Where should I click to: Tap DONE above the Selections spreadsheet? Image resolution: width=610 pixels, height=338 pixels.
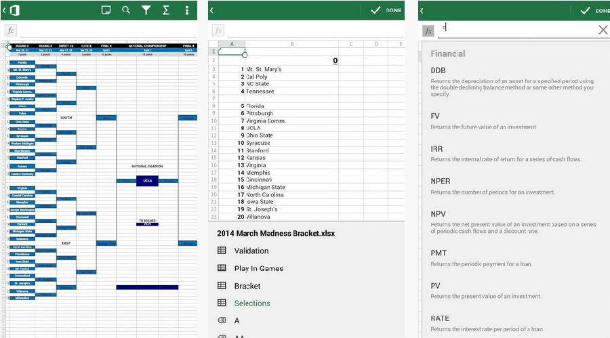(x=386, y=10)
